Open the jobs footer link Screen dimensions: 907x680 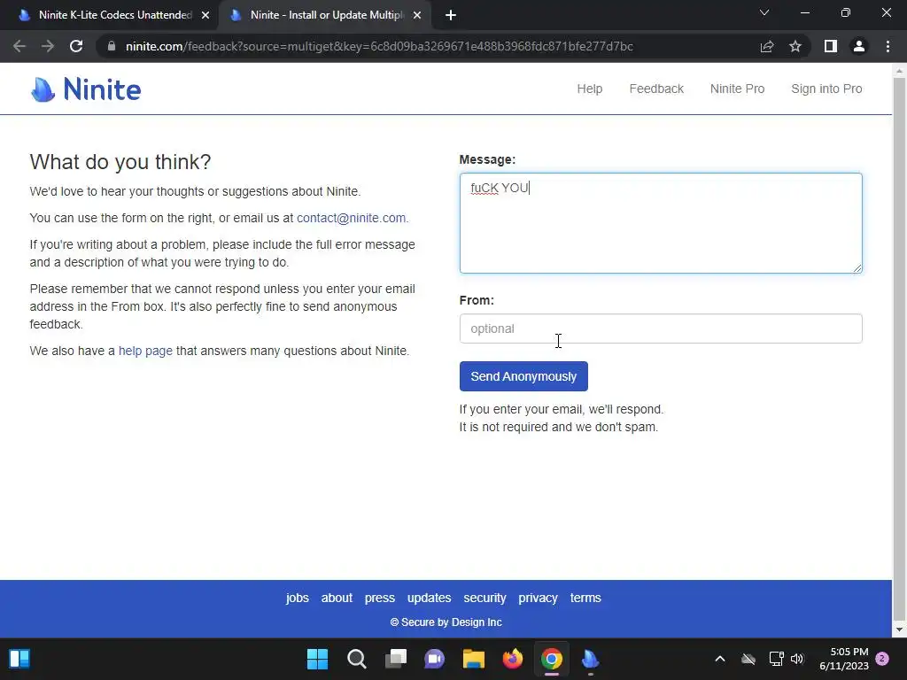(x=298, y=598)
